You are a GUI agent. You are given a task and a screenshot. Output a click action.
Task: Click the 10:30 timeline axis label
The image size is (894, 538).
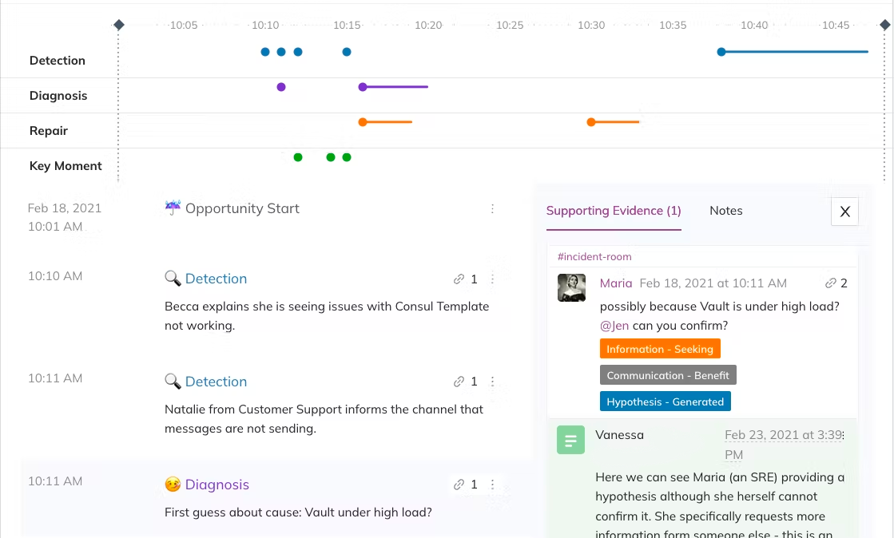point(591,25)
